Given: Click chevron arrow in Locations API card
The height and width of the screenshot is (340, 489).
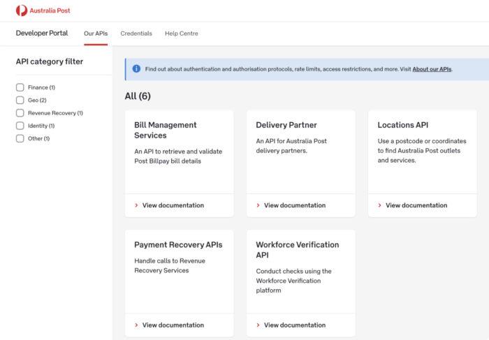Looking at the screenshot, I should click(379, 205).
